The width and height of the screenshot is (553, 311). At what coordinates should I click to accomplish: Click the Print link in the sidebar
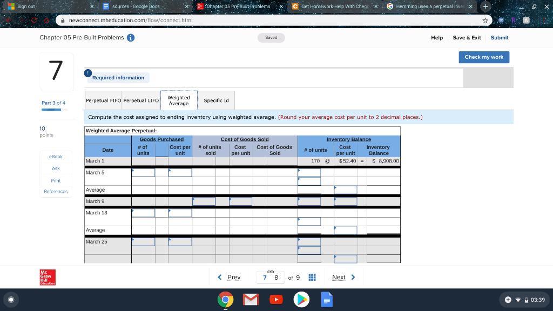(56, 181)
